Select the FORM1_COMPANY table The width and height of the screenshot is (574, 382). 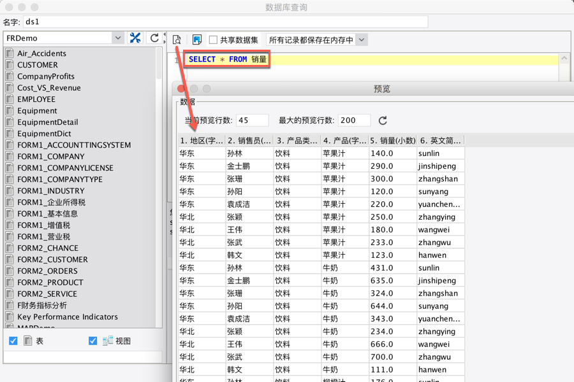50,157
